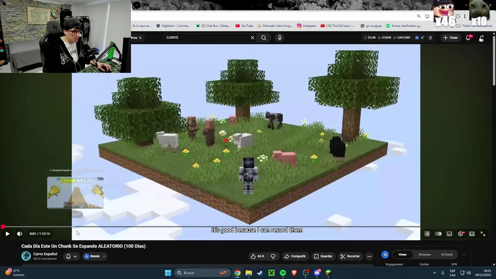Image resolution: width=496 pixels, height=279 pixels.
Task: Open the Chat Box / Stream bookmark
Action: pyautogui.click(x=213, y=26)
